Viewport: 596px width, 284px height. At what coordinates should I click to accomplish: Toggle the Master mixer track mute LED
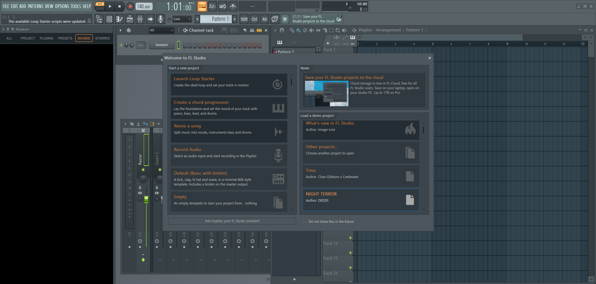click(x=143, y=170)
